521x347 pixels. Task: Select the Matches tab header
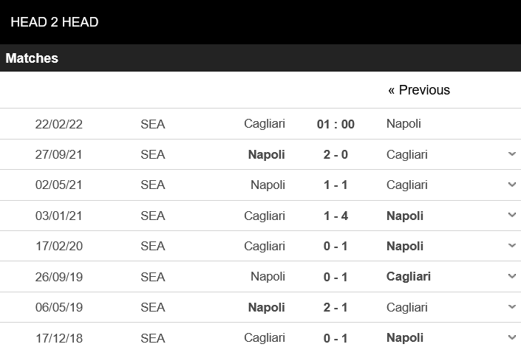coord(32,58)
